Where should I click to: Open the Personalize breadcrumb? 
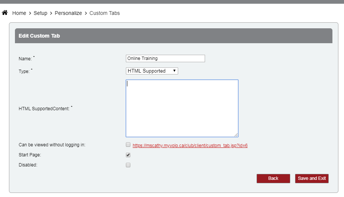click(68, 13)
